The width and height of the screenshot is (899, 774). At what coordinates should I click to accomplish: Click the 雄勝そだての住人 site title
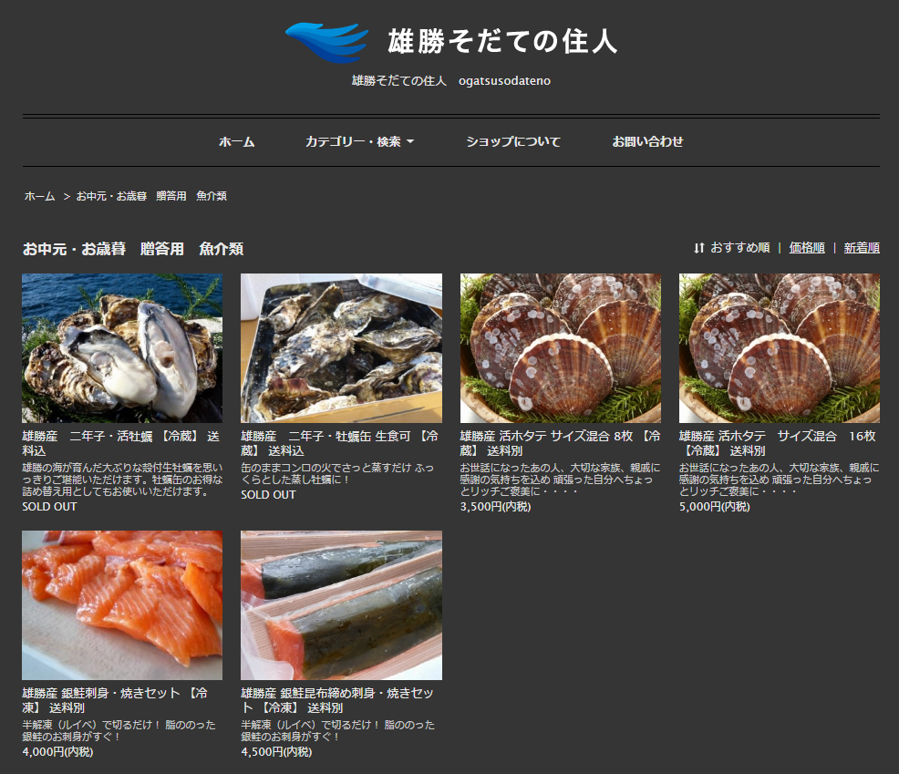pyautogui.click(x=502, y=41)
